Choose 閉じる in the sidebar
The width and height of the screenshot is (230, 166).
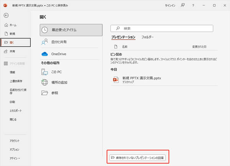pos(13,120)
